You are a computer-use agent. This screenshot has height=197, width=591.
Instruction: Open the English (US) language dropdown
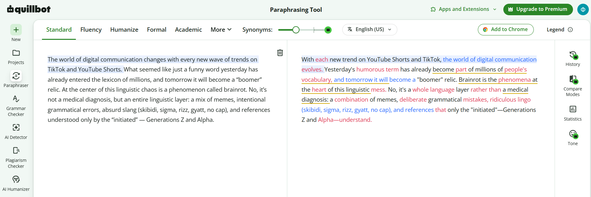click(370, 30)
